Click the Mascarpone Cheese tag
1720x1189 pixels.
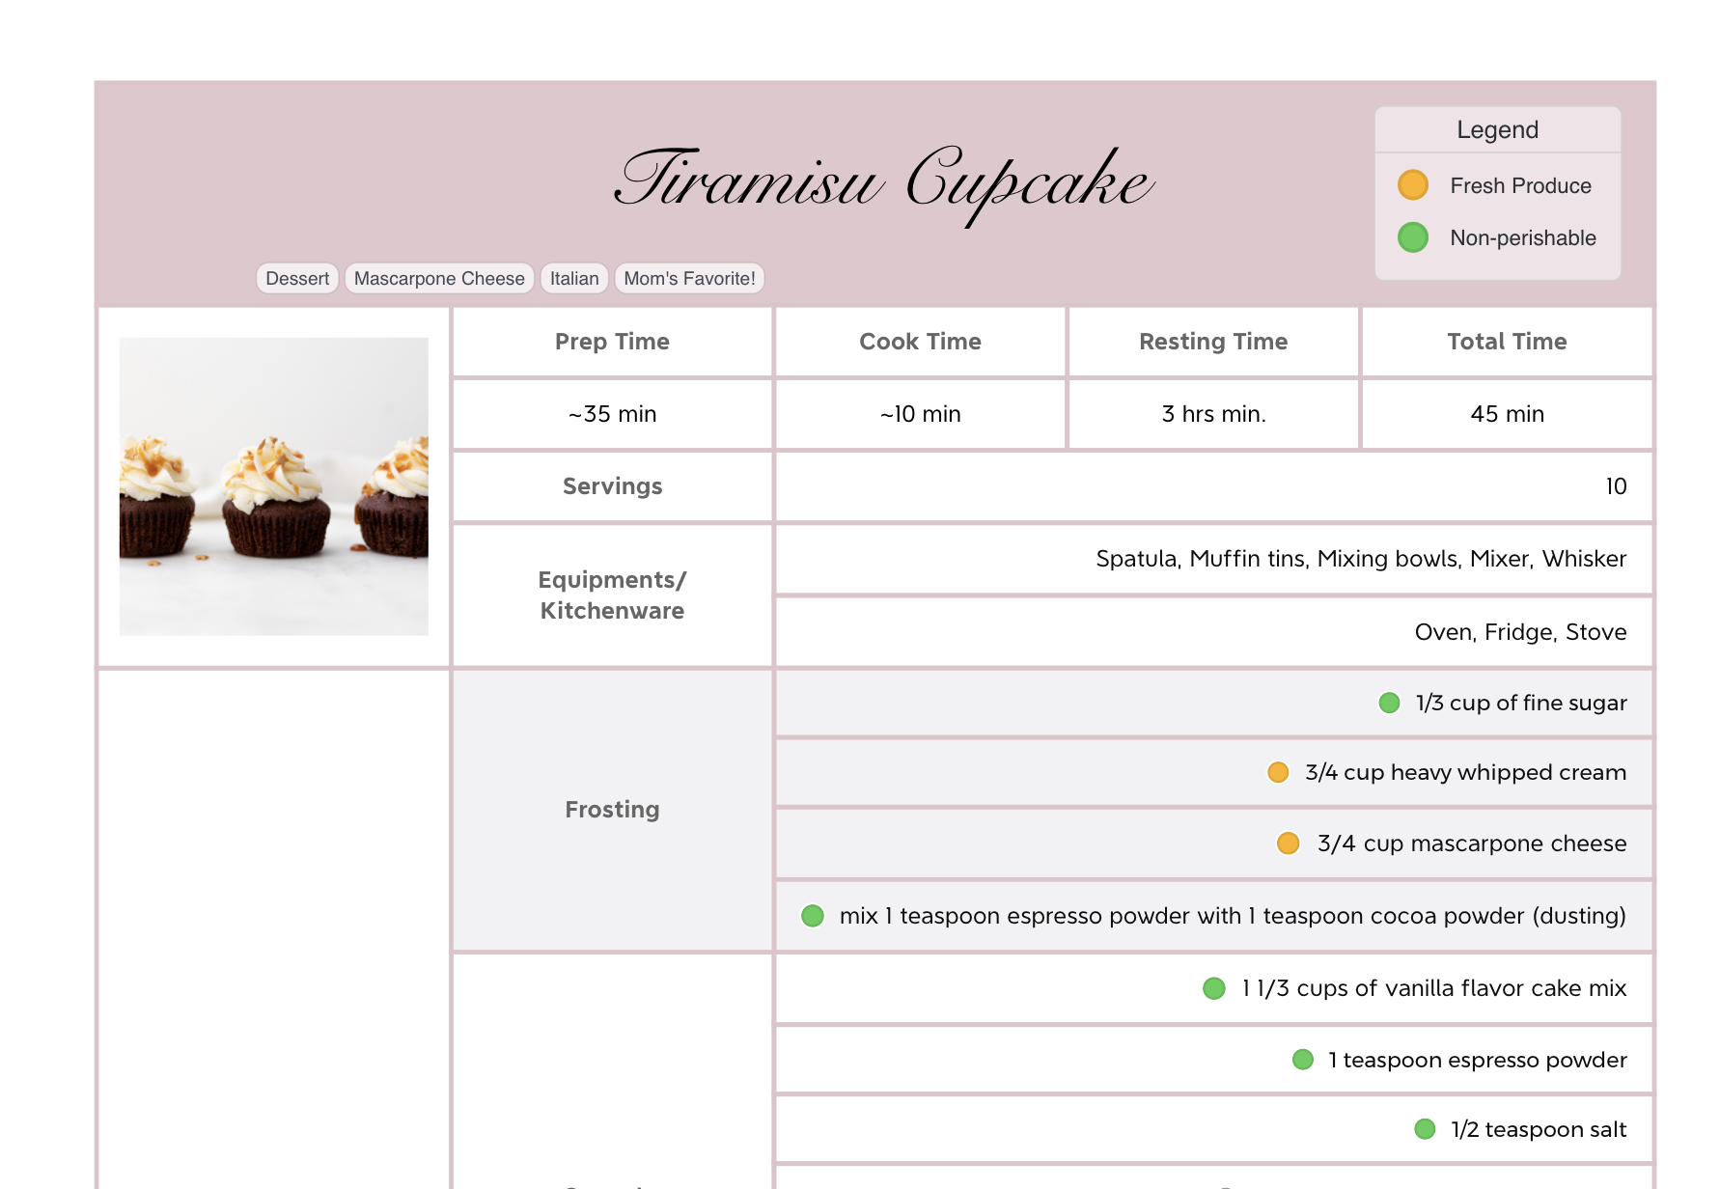coord(439,278)
